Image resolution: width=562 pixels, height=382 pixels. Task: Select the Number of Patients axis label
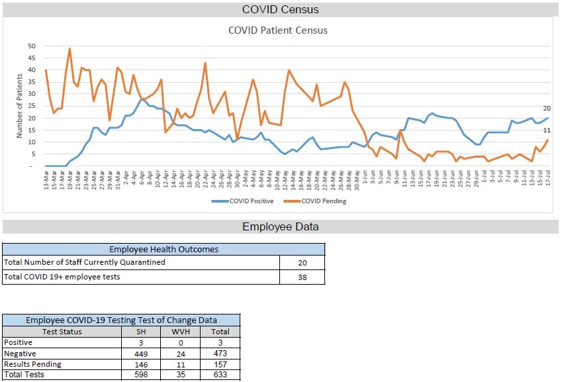point(21,106)
